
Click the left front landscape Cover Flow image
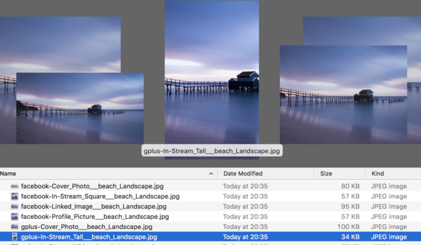(x=80, y=108)
